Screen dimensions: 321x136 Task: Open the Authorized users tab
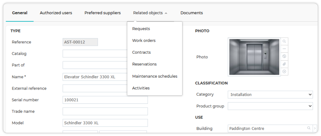coord(56,13)
